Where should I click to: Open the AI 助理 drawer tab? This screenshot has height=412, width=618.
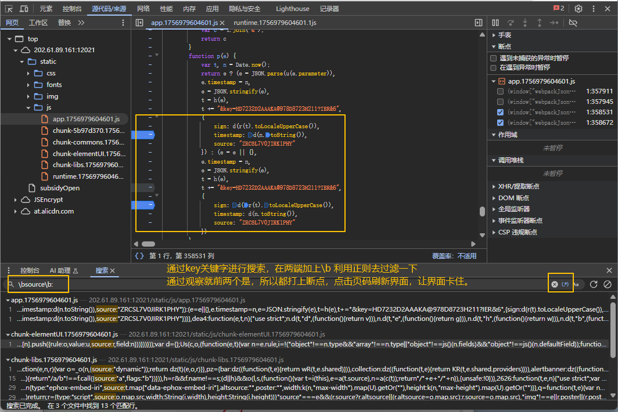pos(64,270)
